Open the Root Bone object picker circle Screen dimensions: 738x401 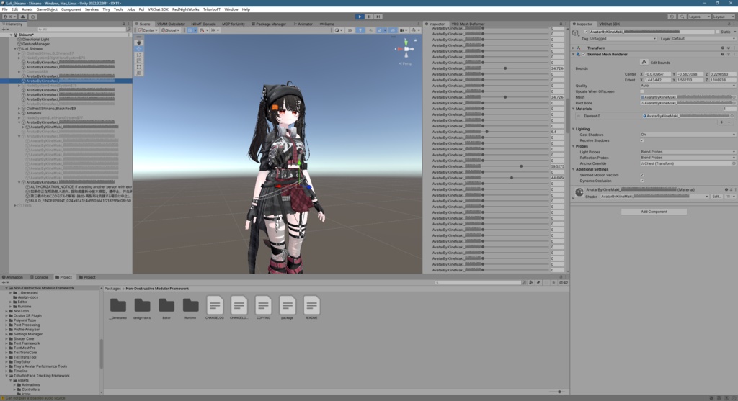(x=733, y=103)
